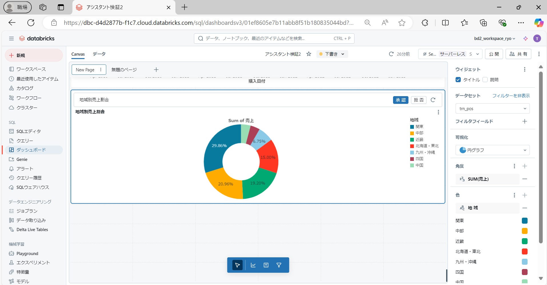Image resolution: width=547 pixels, height=285 pixels.
Task: Switch to the データ tab
Action: [99, 54]
